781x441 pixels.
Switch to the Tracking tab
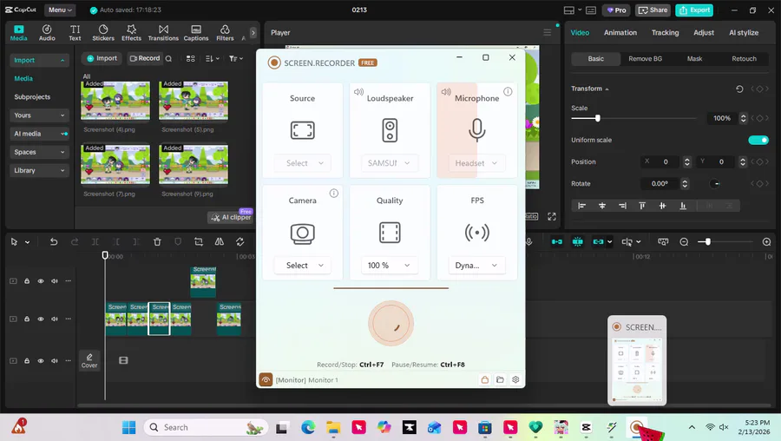(665, 32)
